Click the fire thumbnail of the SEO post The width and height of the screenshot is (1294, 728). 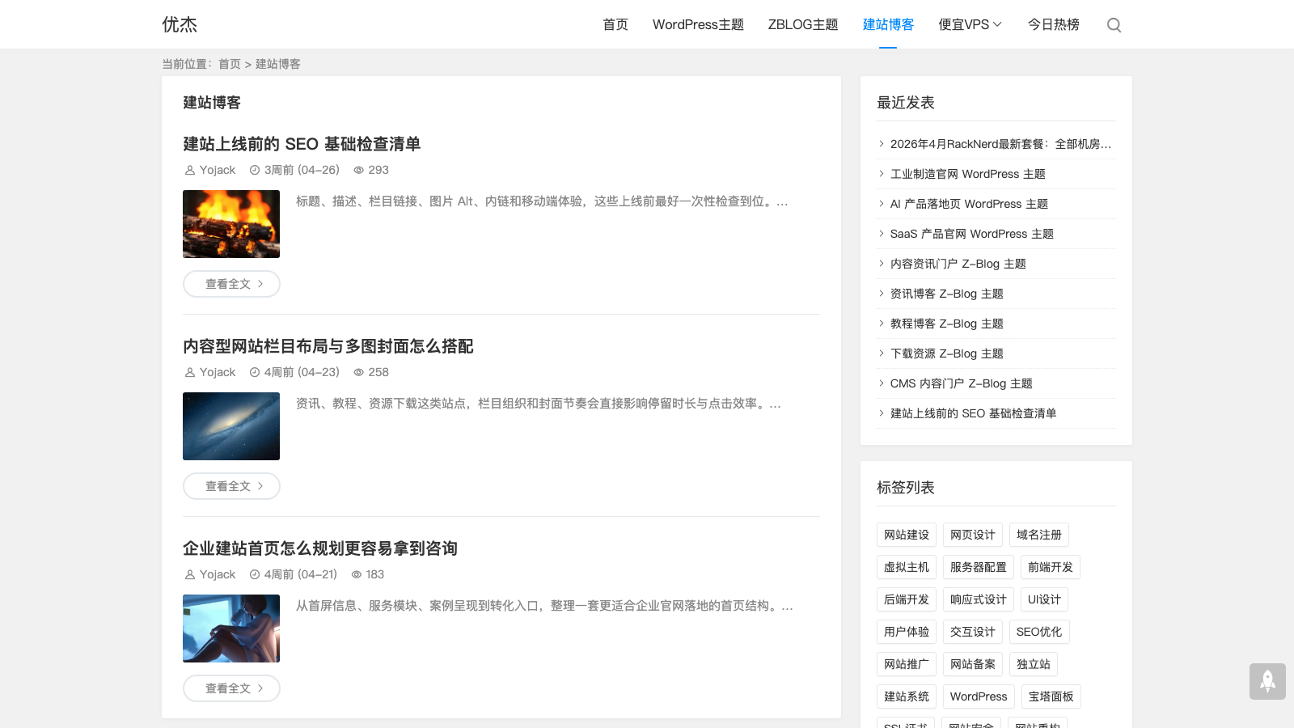coord(231,224)
